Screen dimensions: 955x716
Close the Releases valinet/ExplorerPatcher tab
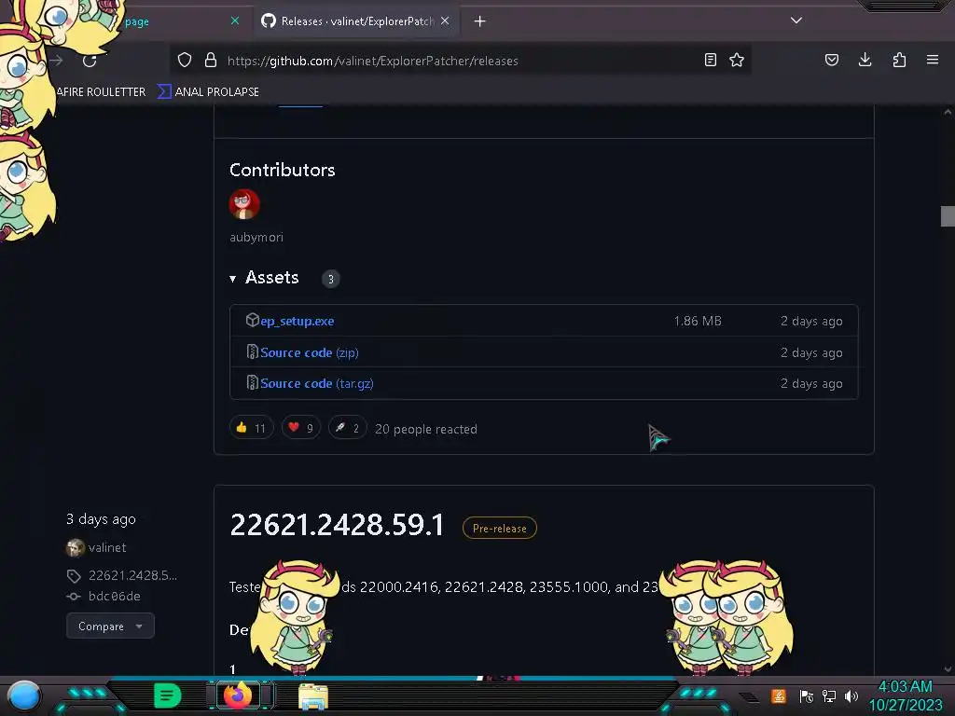pyautogui.click(x=445, y=21)
